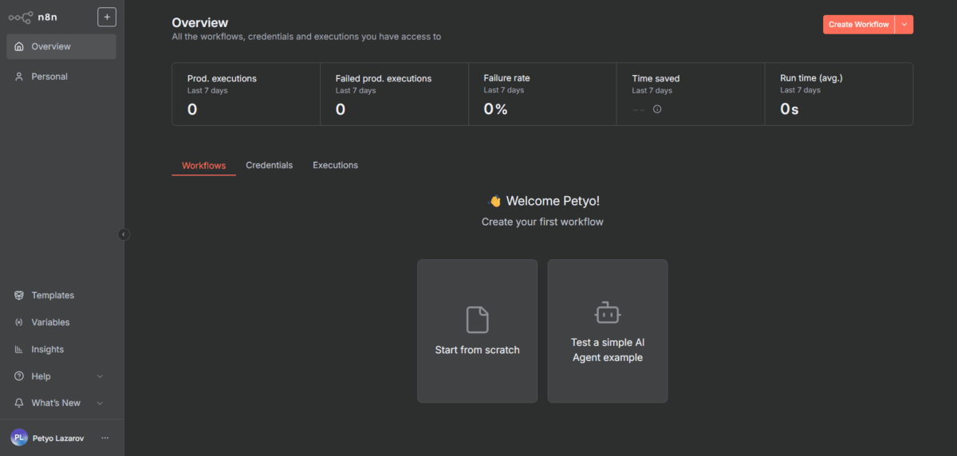Click the "Create your first workflow" text
This screenshot has height=456, width=957.
(x=542, y=222)
